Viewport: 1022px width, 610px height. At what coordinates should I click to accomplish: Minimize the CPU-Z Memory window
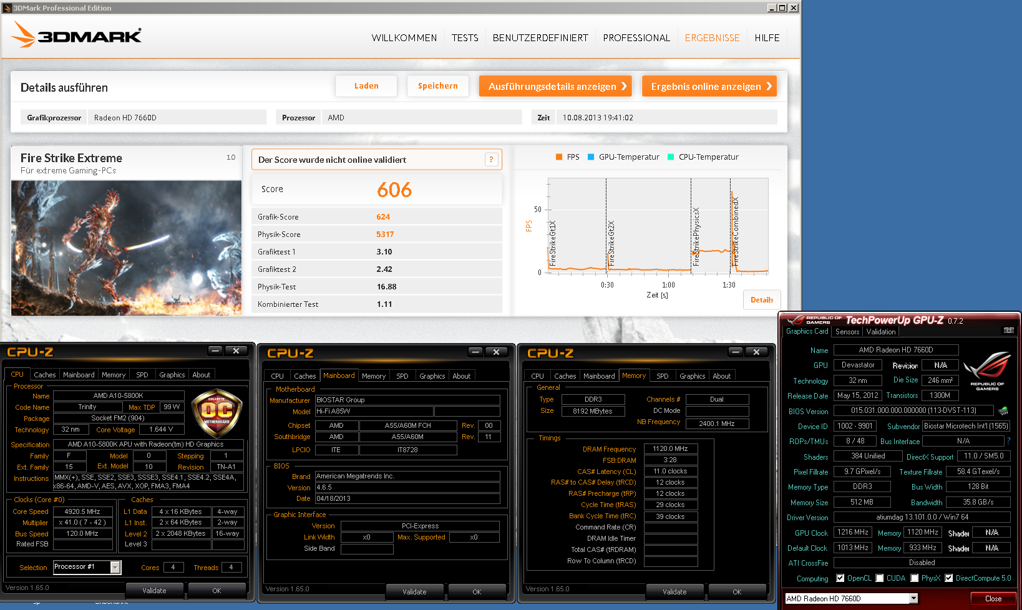[x=736, y=352]
